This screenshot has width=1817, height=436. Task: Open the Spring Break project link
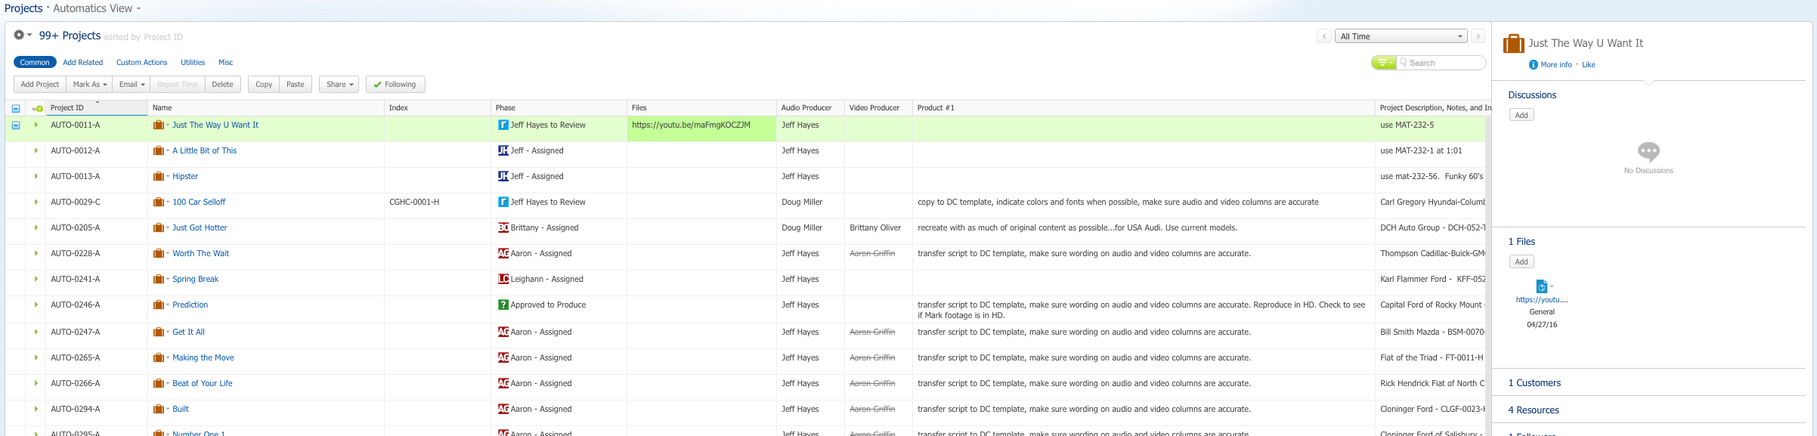(195, 280)
